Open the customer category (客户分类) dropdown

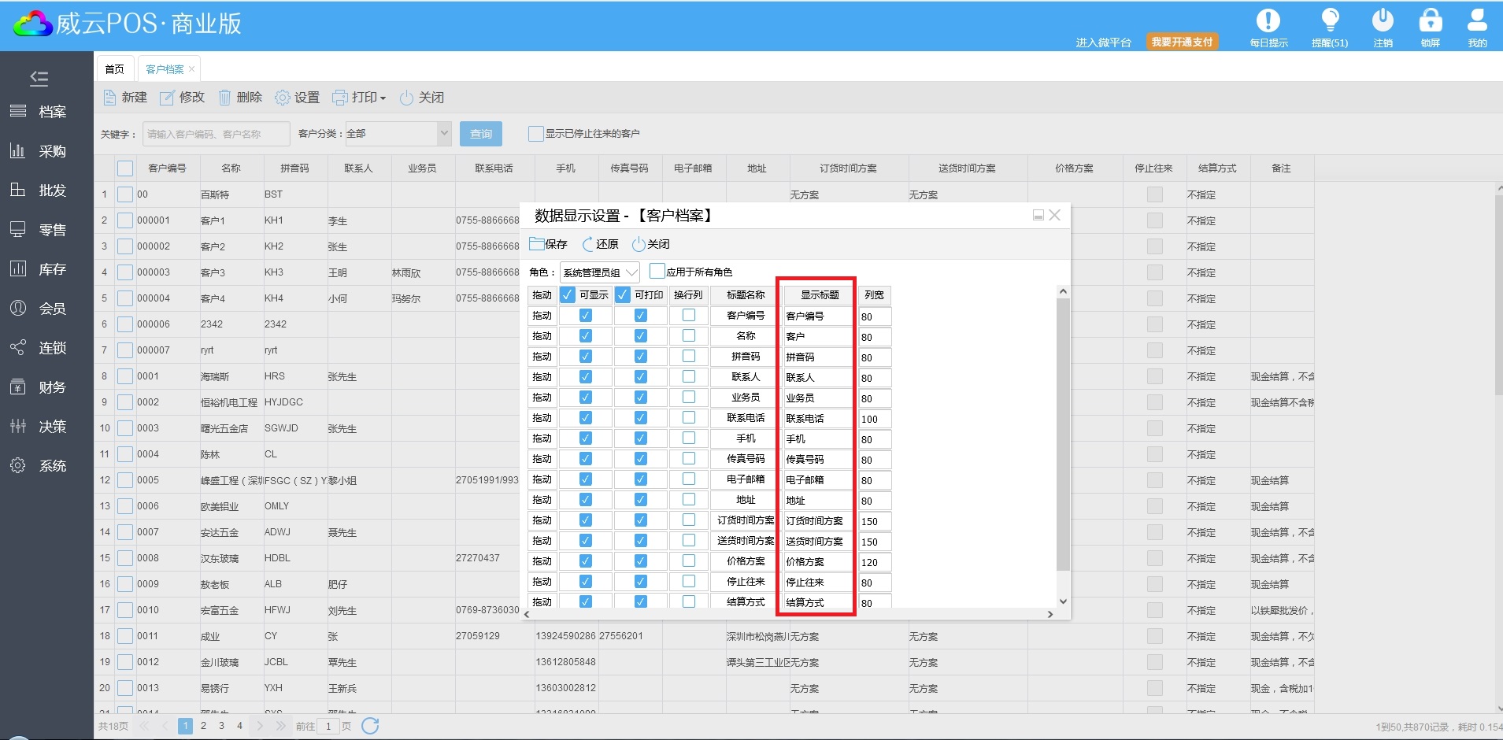point(444,134)
